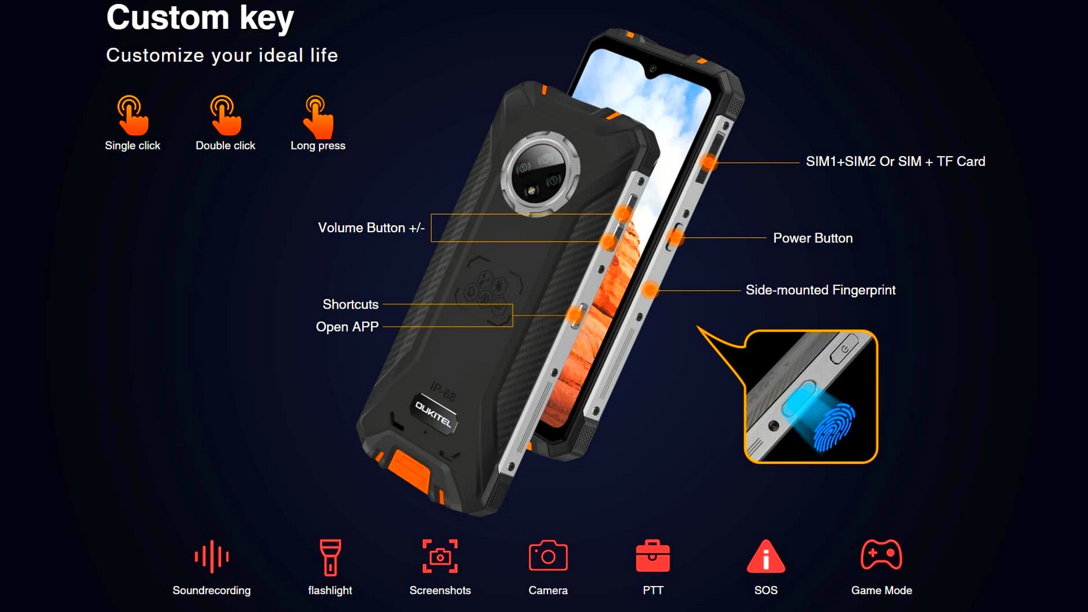1088x612 pixels.
Task: Open the Camera shortcut icon
Action: coord(544,551)
